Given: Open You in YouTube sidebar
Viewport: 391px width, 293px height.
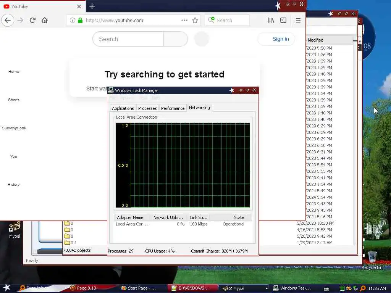Looking at the screenshot, I should click(14, 156).
